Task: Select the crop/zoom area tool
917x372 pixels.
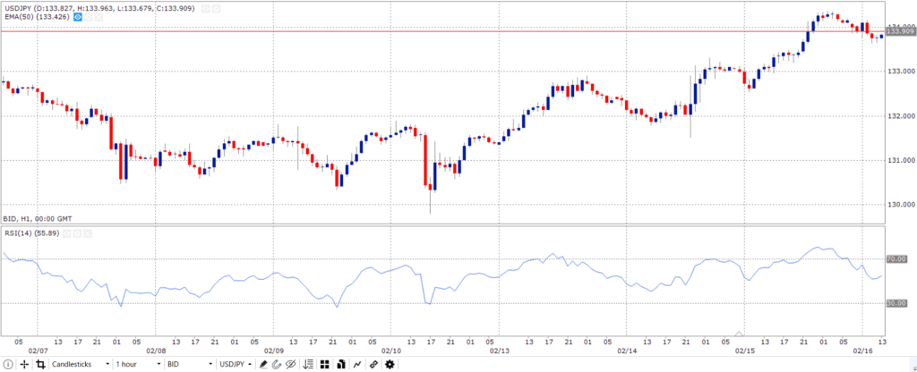Action: coord(40,365)
